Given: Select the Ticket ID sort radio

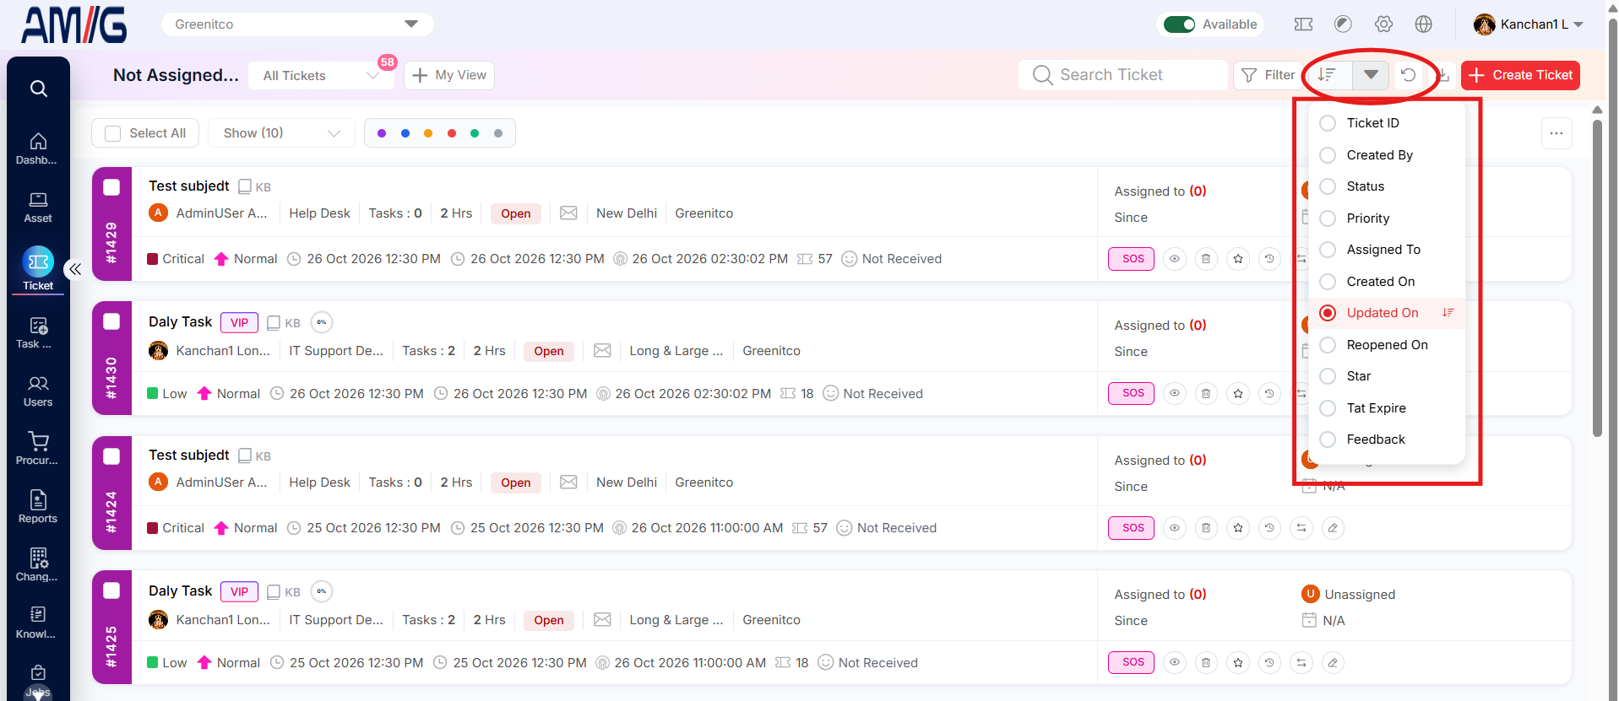Looking at the screenshot, I should coord(1328,123).
